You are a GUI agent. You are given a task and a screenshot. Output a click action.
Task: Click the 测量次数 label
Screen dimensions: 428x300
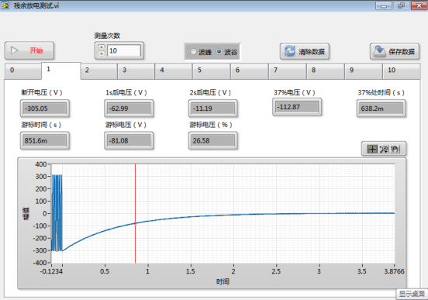[x=107, y=36]
